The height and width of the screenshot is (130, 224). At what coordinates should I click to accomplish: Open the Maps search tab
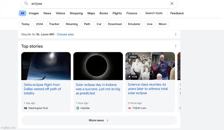91,13
